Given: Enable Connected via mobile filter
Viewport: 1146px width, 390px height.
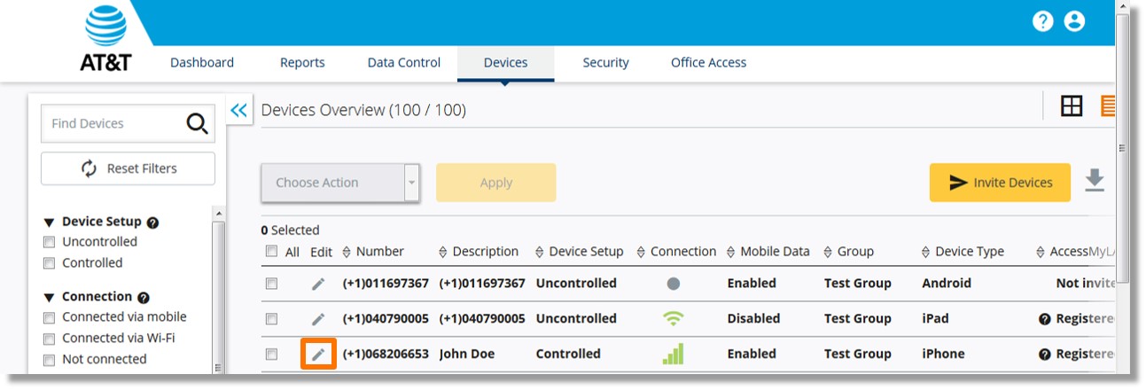Looking at the screenshot, I should [x=50, y=317].
